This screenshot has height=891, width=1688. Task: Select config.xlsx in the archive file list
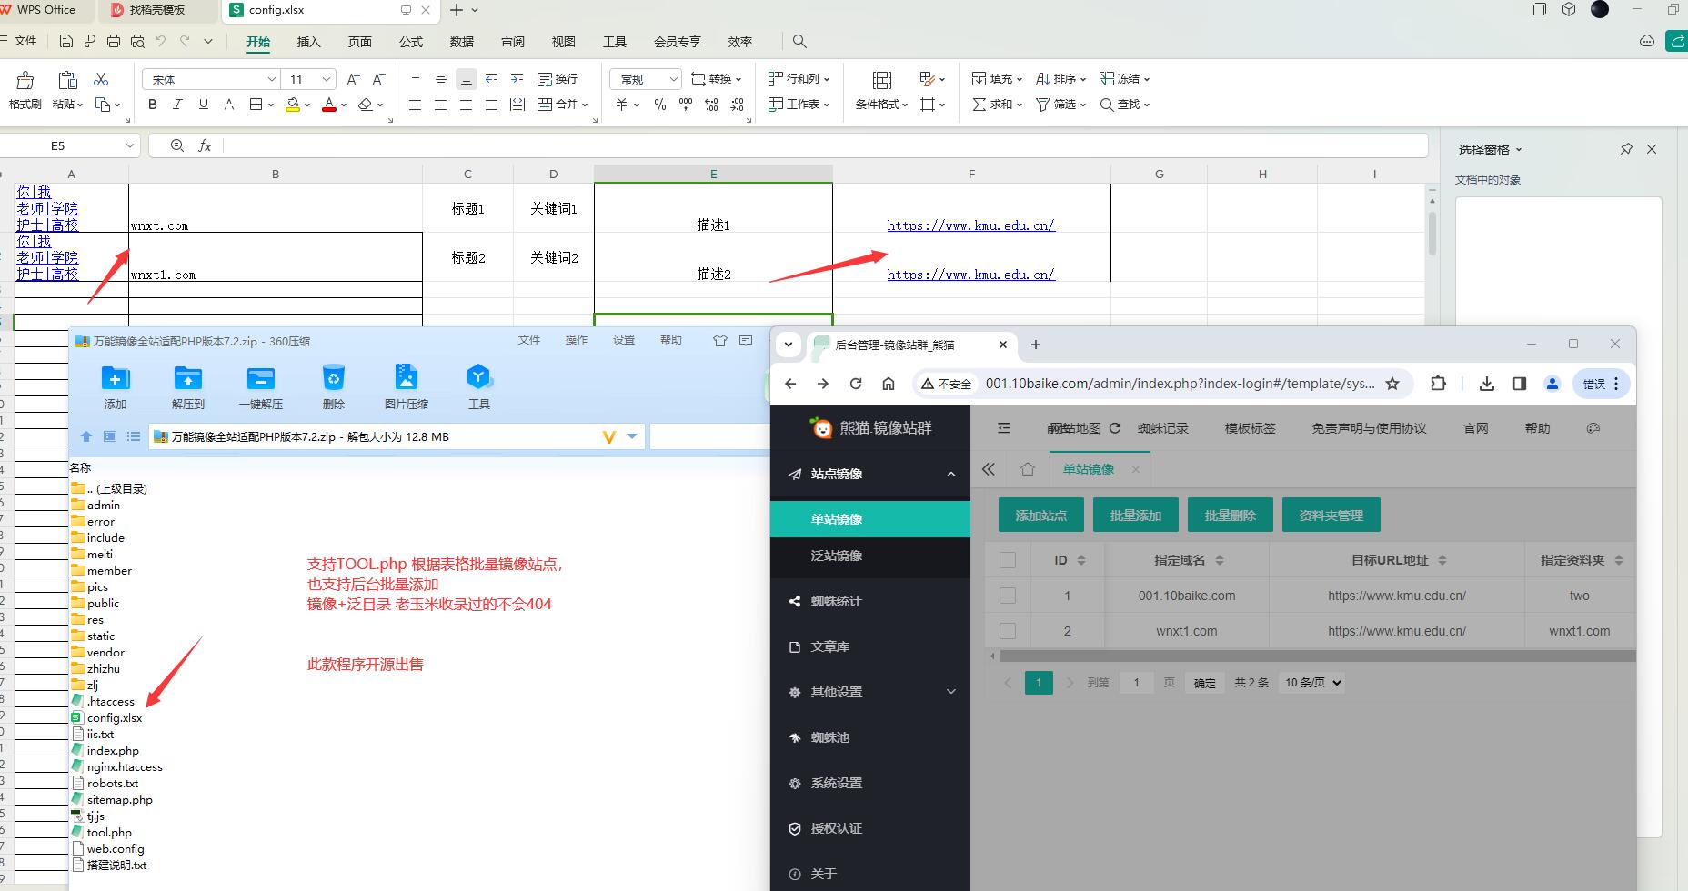click(x=115, y=718)
